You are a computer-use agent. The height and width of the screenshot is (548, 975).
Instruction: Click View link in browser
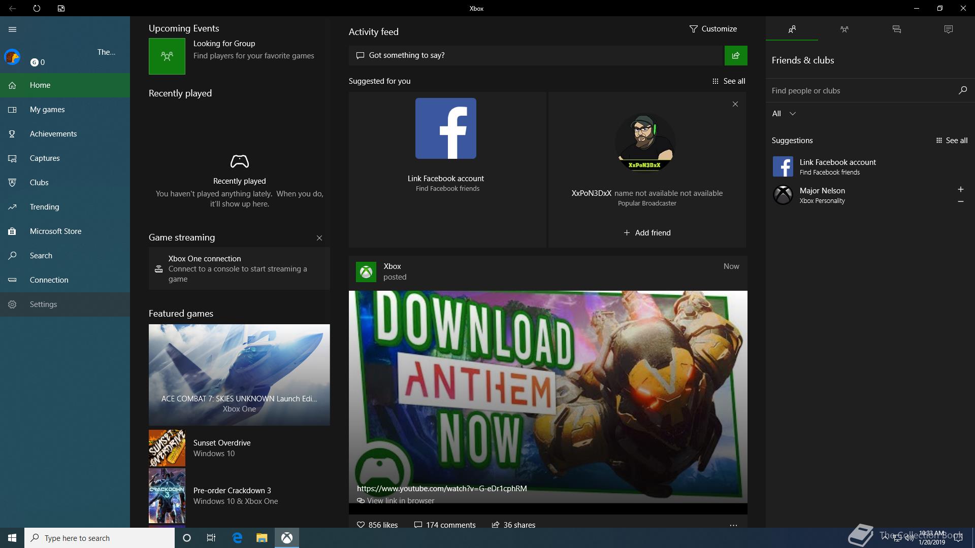pyautogui.click(x=396, y=501)
